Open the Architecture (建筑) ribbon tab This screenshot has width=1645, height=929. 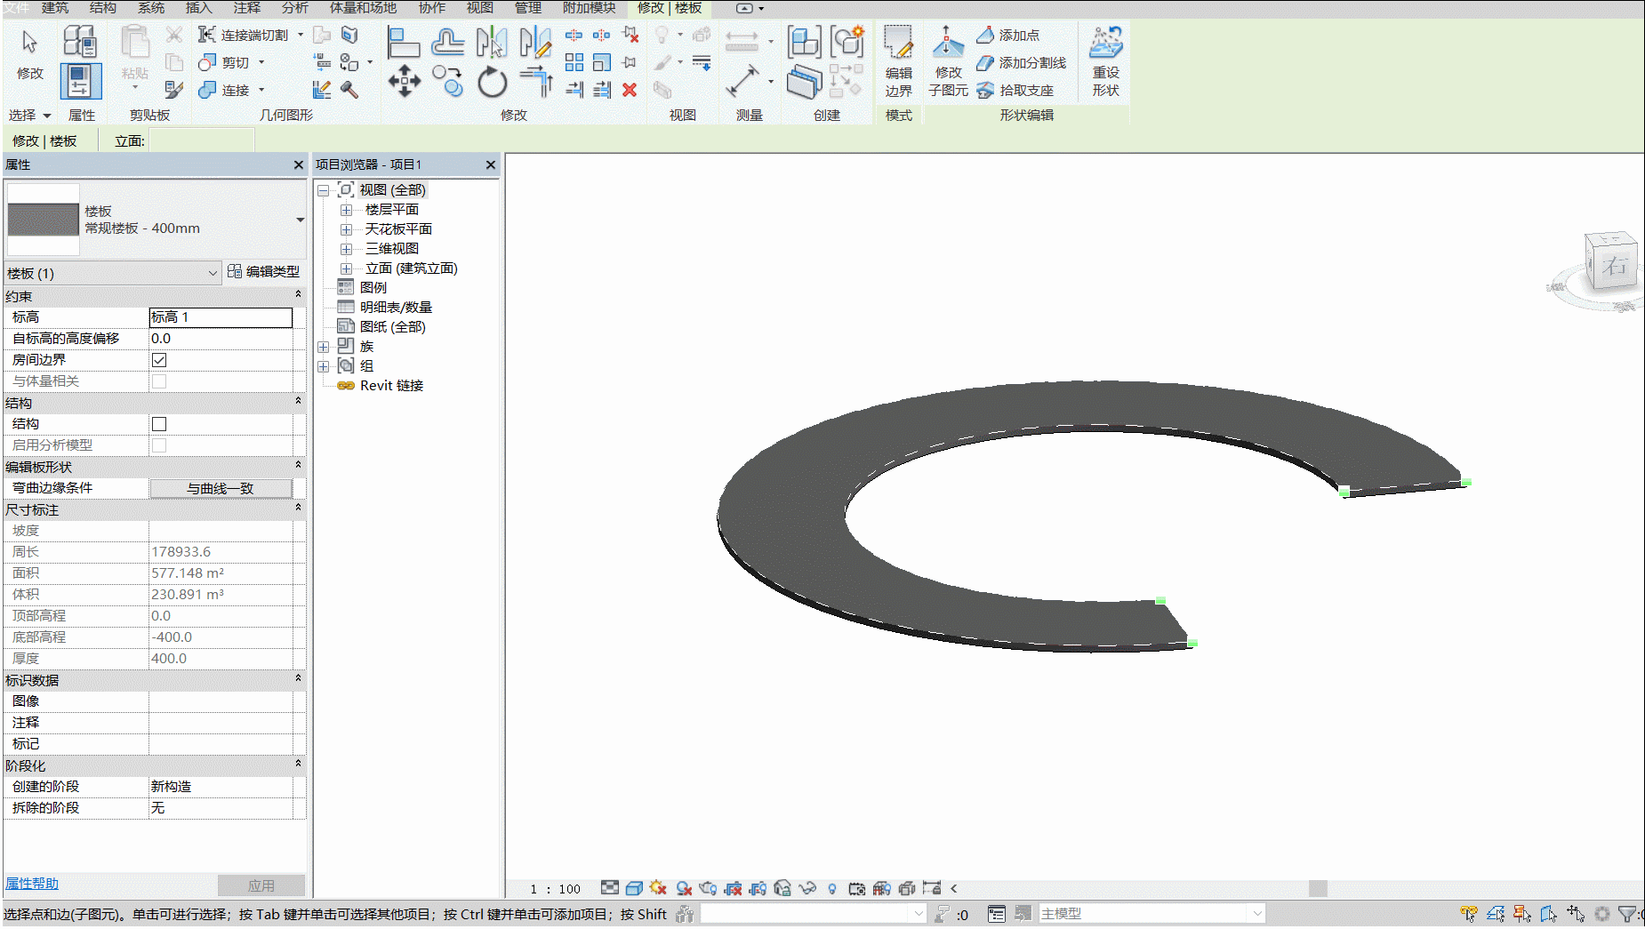tap(54, 8)
